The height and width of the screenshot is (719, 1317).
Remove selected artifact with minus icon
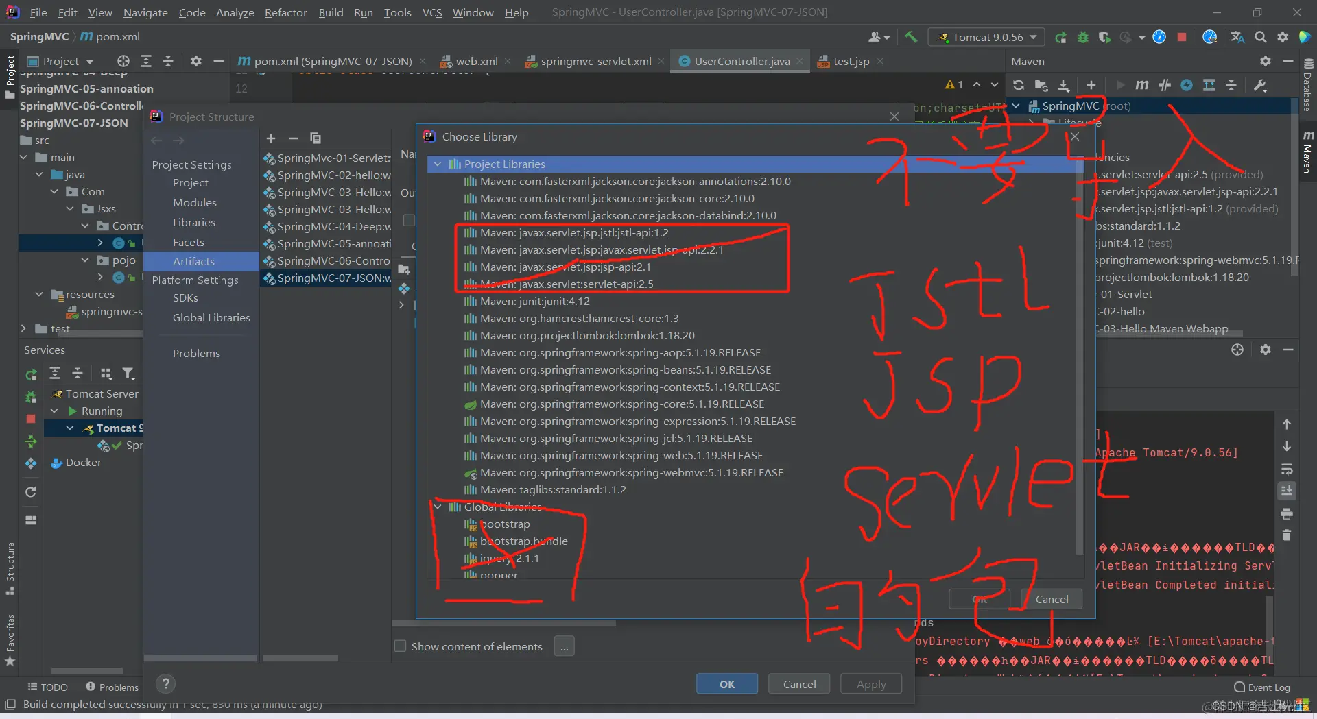click(293, 138)
